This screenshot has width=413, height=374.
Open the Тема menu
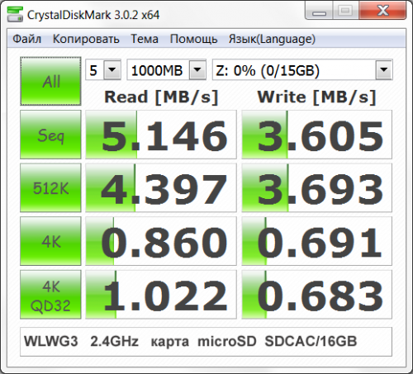(145, 39)
